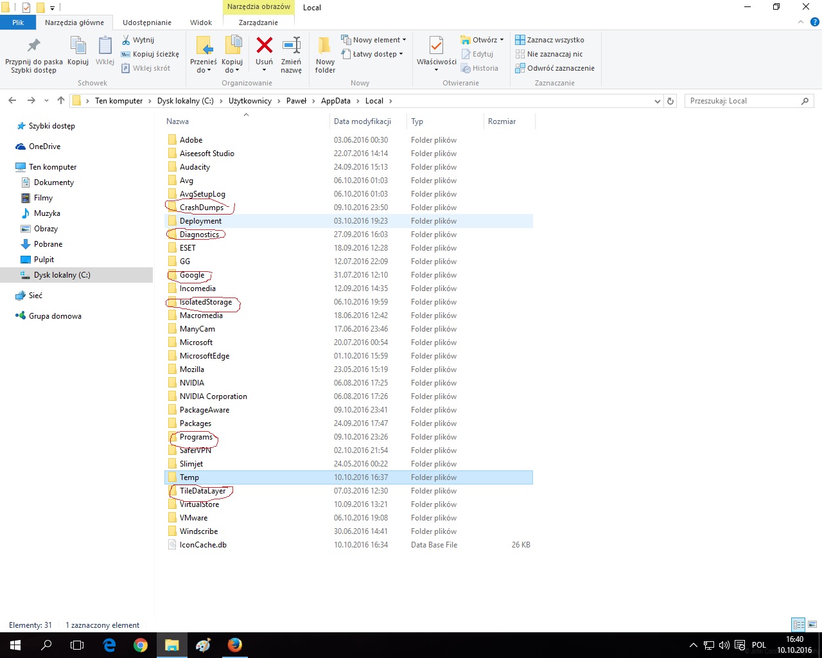
Task: Switch to the Widok ribbon tab
Action: pos(201,22)
